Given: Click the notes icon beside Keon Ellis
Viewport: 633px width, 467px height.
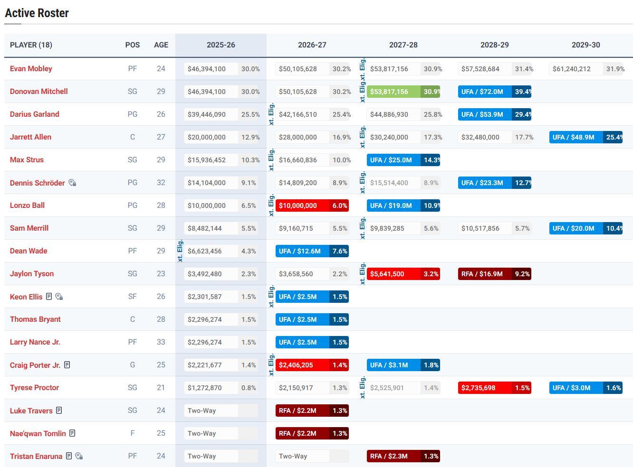Looking at the screenshot, I should [49, 297].
